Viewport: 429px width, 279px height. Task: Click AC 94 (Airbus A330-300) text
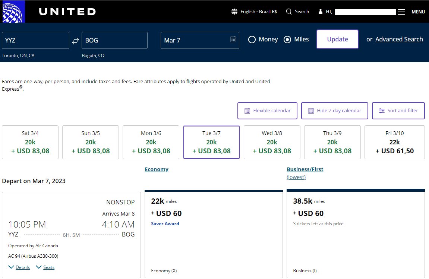click(33, 256)
